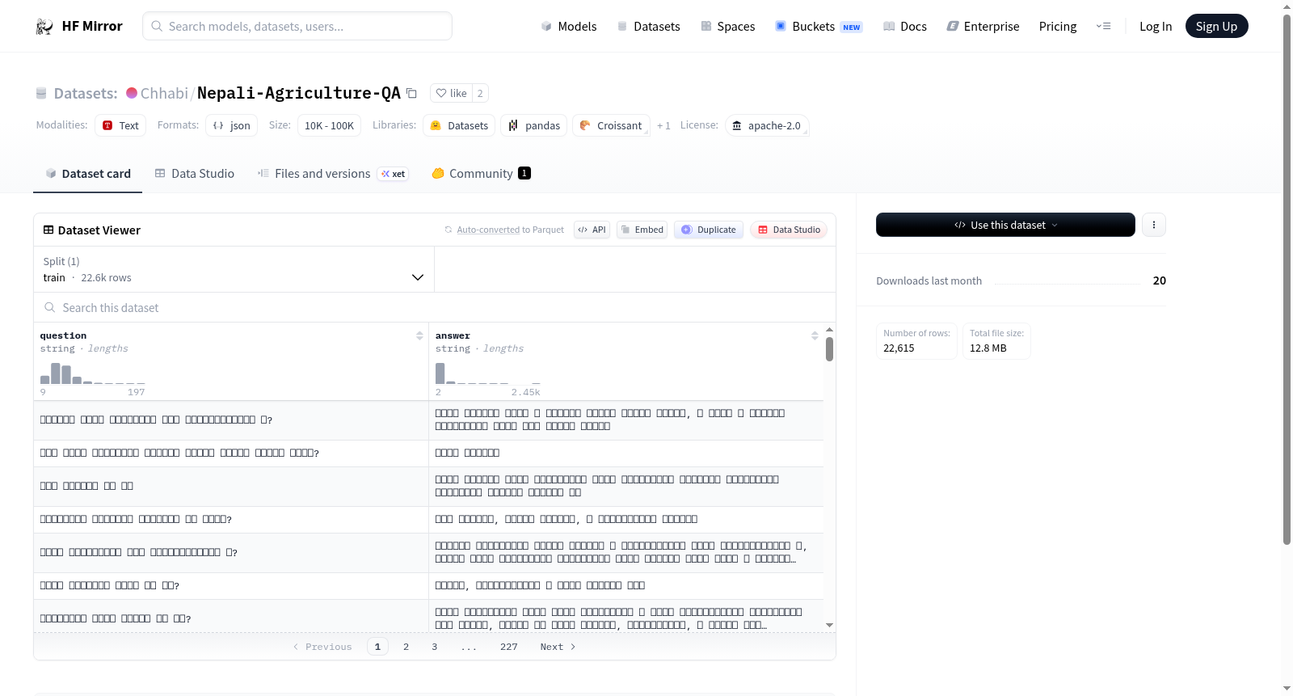Open the Dataset card tab
Viewport: 1293px width, 696px height.
87,174
